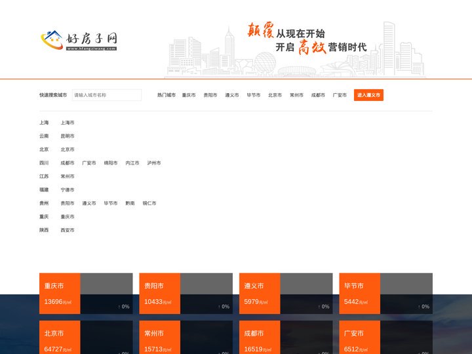
Task: Click the 贵州 province label
Action: (44, 203)
